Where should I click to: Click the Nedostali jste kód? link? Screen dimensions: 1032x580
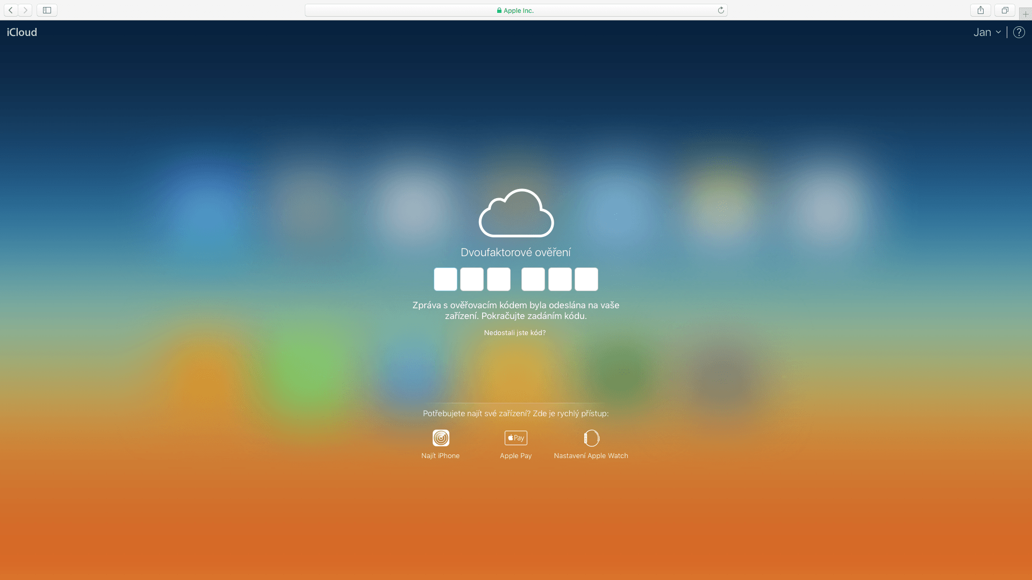pos(515,333)
